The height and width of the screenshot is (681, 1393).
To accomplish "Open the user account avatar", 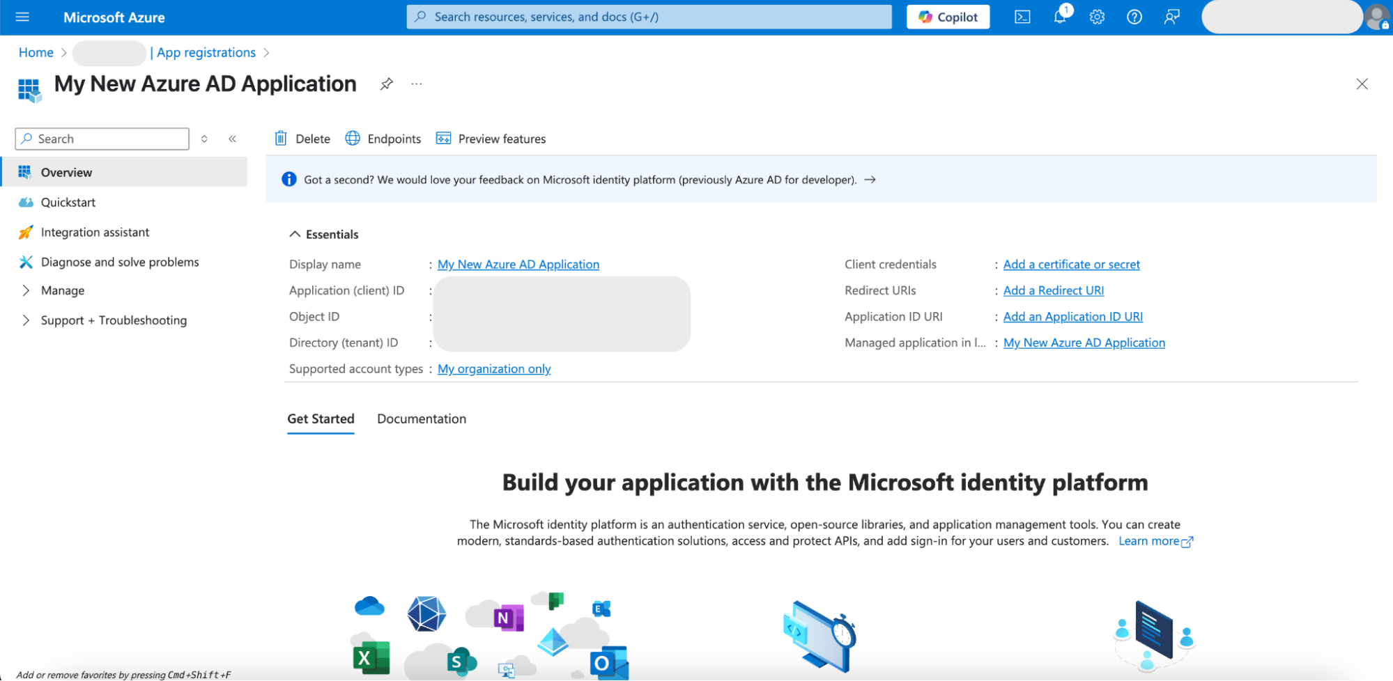I will tap(1378, 17).
